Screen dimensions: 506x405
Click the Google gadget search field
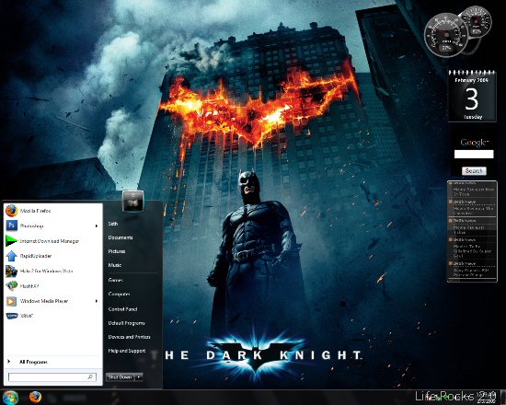(474, 154)
